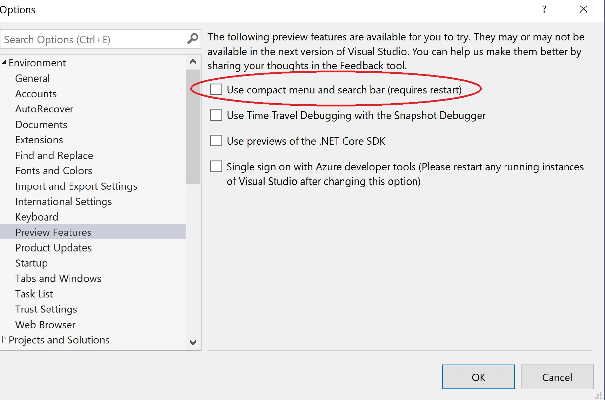Go to Tabs and Windows settings

coord(58,278)
